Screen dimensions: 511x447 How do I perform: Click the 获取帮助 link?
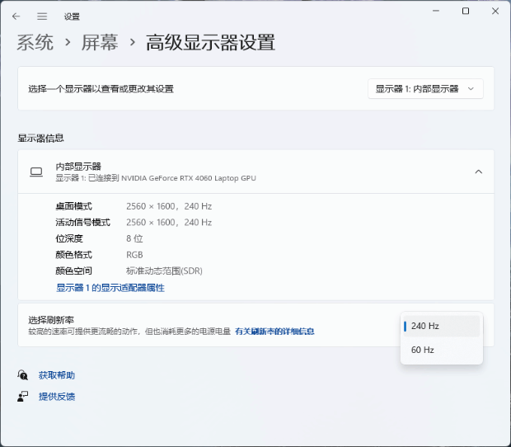(57, 375)
